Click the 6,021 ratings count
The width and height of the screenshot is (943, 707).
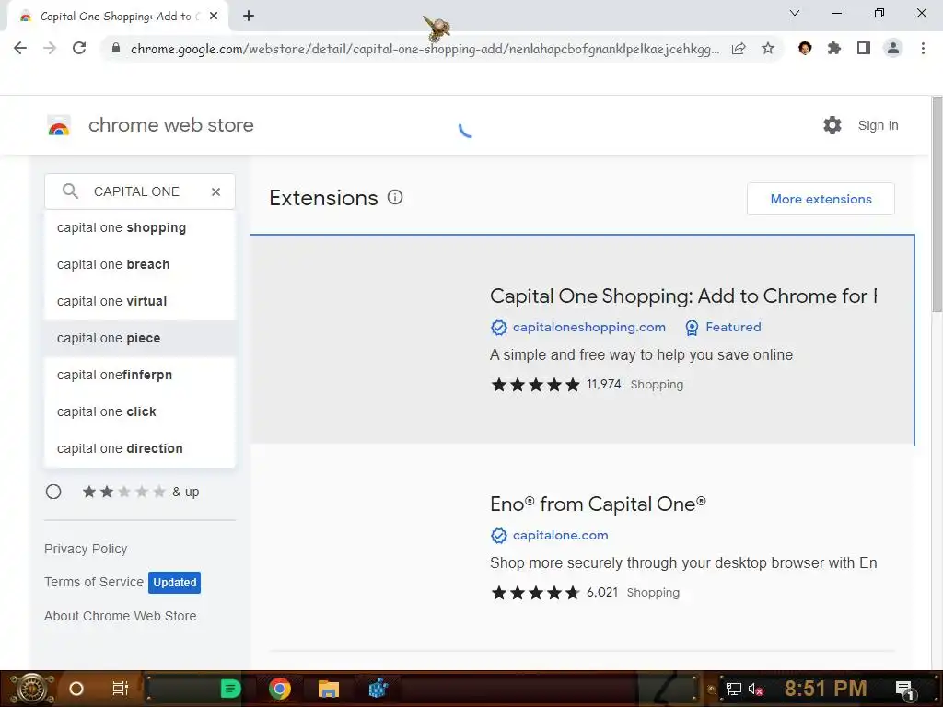click(602, 592)
